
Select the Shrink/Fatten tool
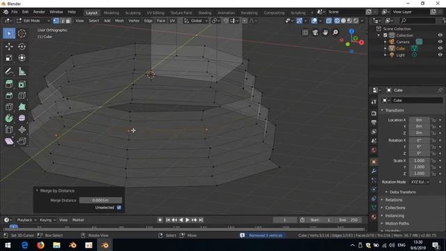tap(22, 130)
